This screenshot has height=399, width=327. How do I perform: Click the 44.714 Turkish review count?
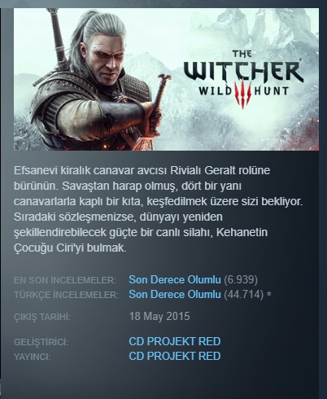coord(243,294)
